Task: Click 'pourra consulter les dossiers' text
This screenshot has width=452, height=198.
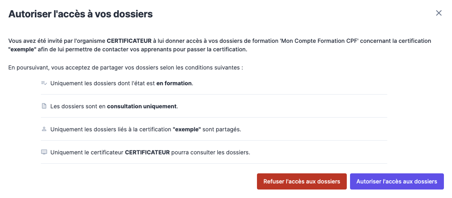Action: click(210, 153)
